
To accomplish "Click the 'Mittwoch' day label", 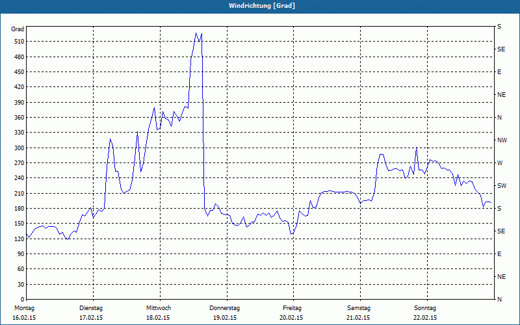I will pyautogui.click(x=159, y=308).
